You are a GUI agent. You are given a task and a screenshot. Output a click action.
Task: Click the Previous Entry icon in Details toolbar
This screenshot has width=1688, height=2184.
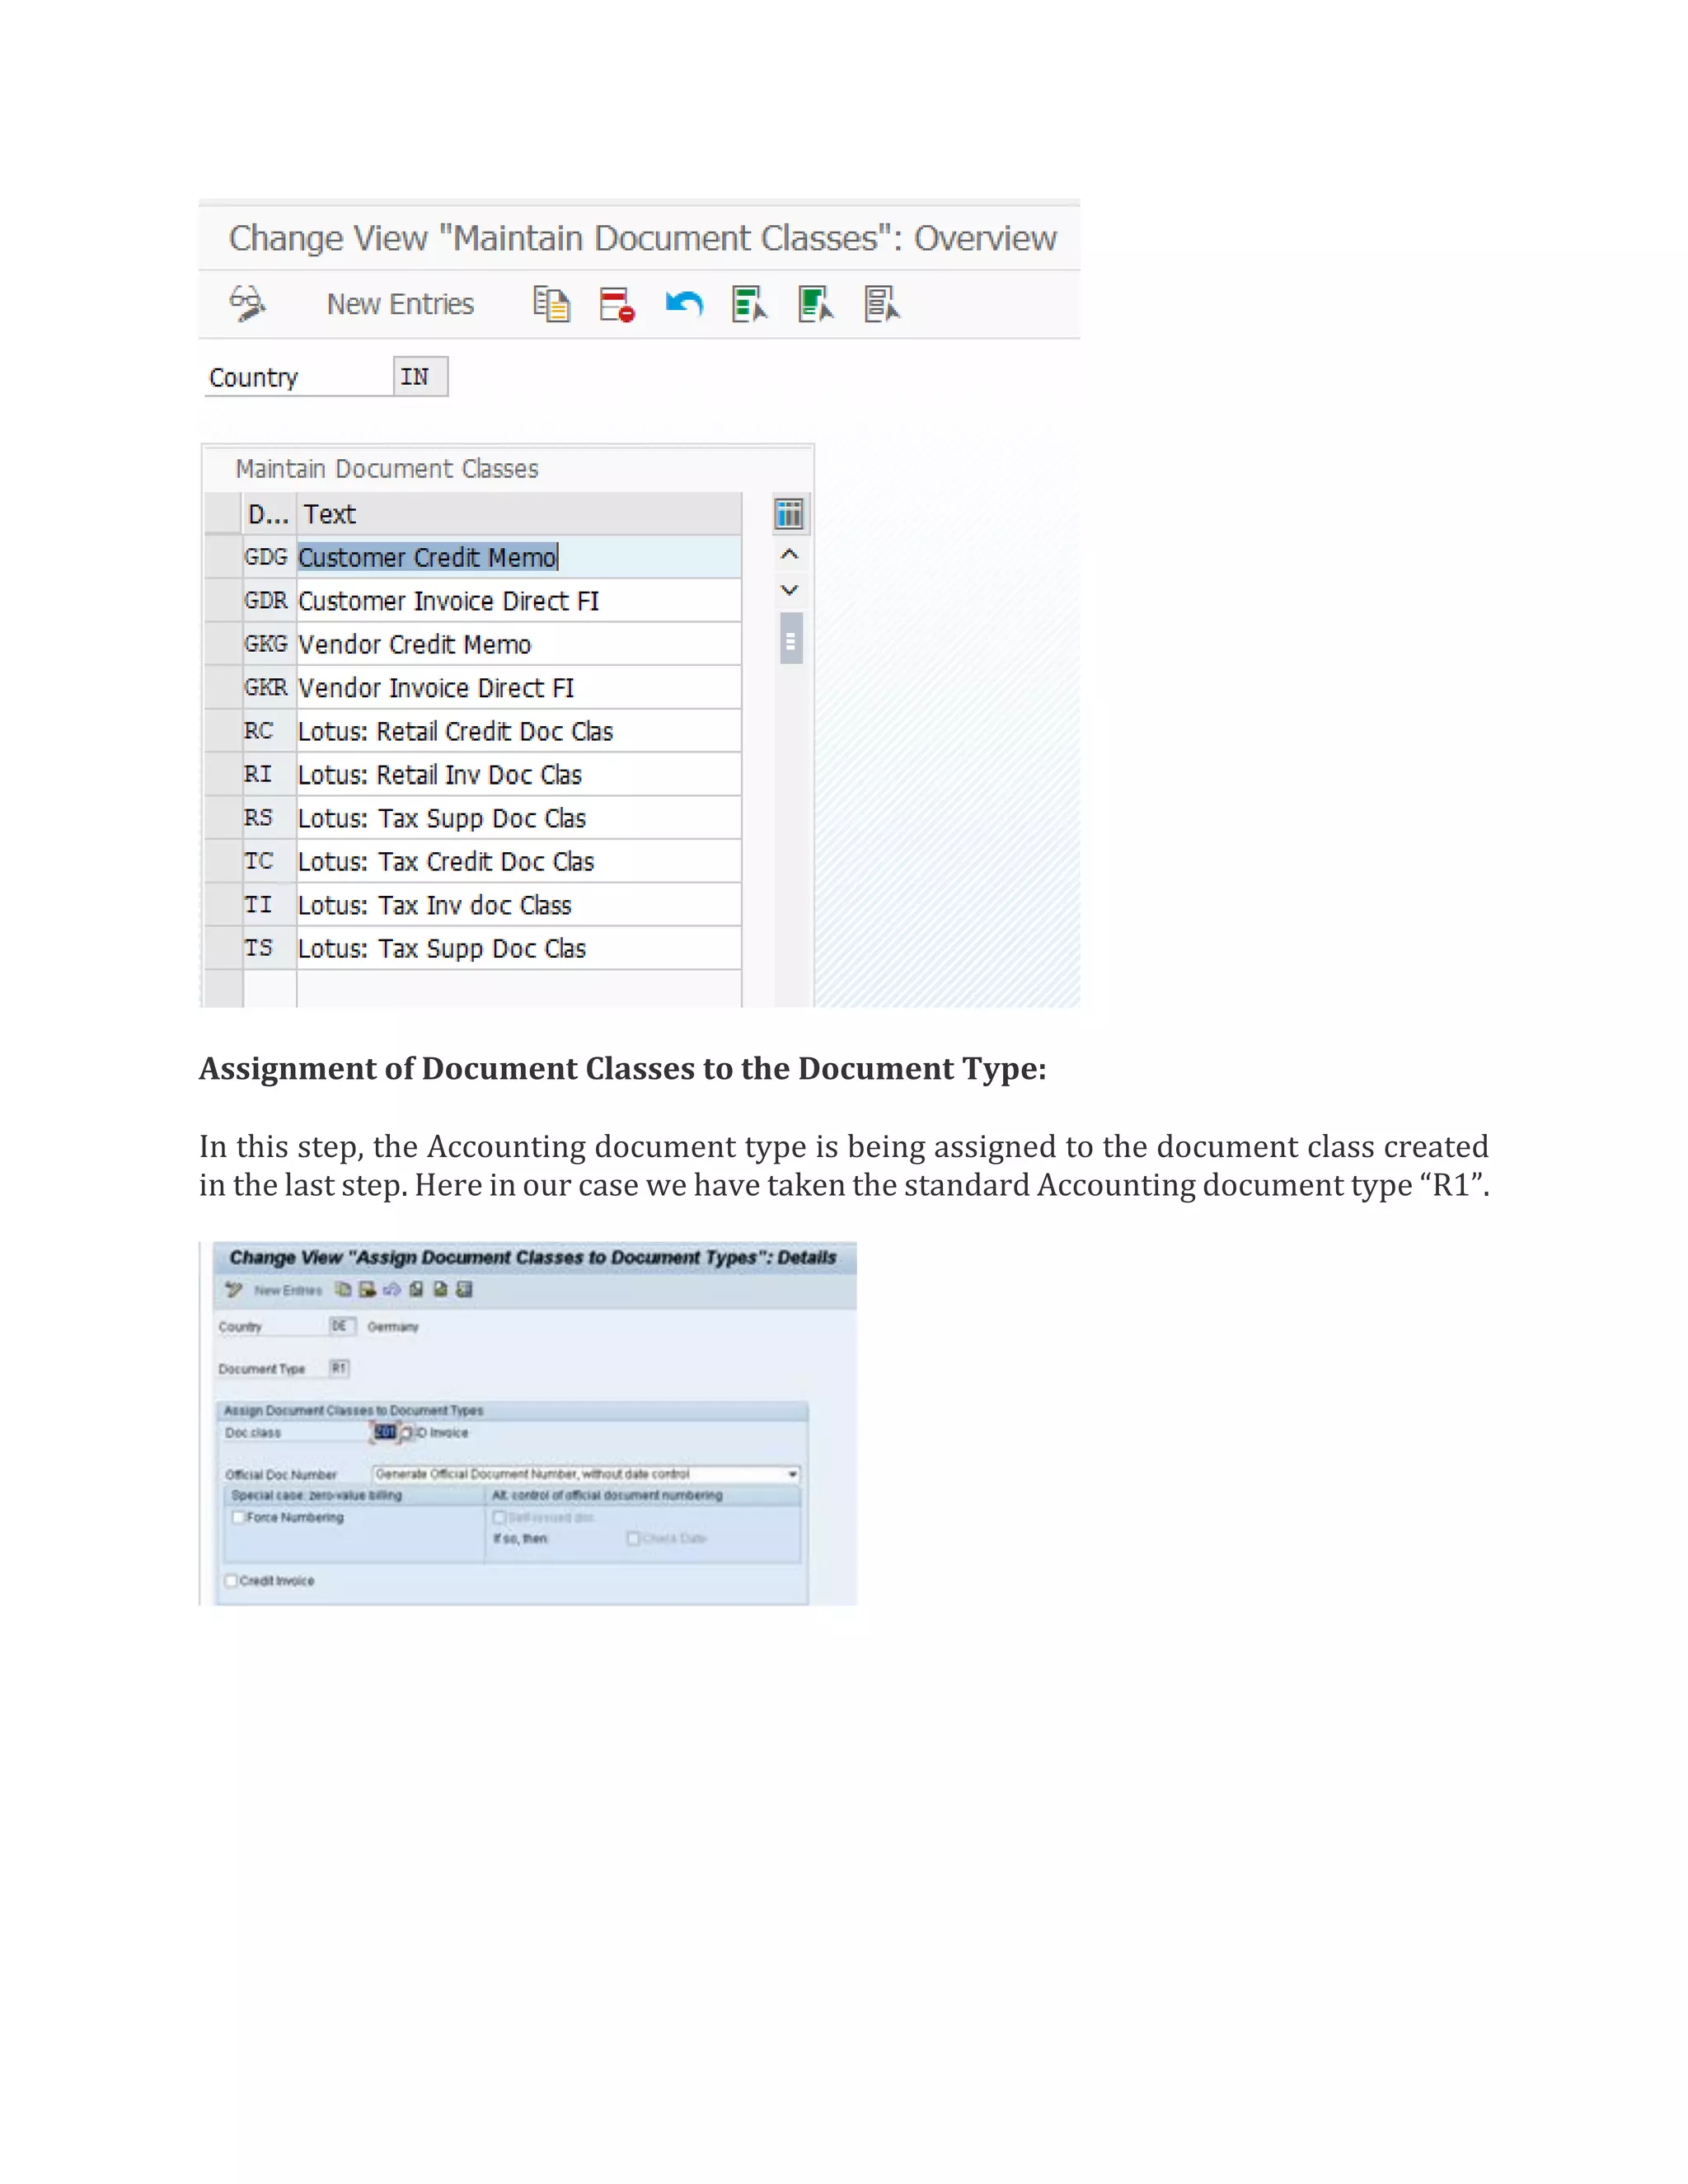(416, 1290)
